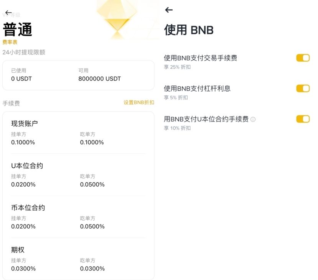
Task: Turn off 用BNB支付U本位合约手续费 switch
Action: pyautogui.click(x=303, y=119)
